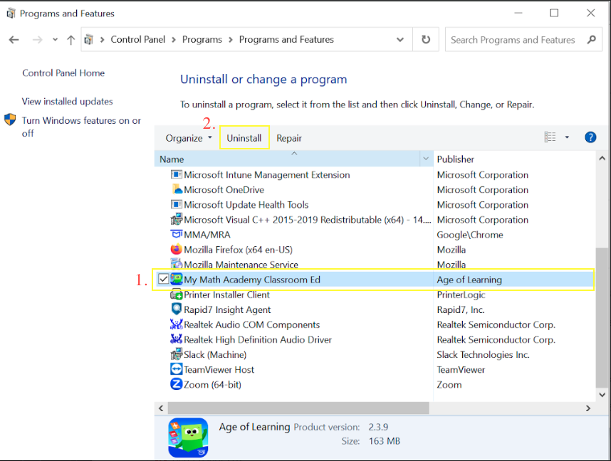The width and height of the screenshot is (611, 461).
Task: Click the Mozilla Firefox icon
Action: (x=177, y=249)
